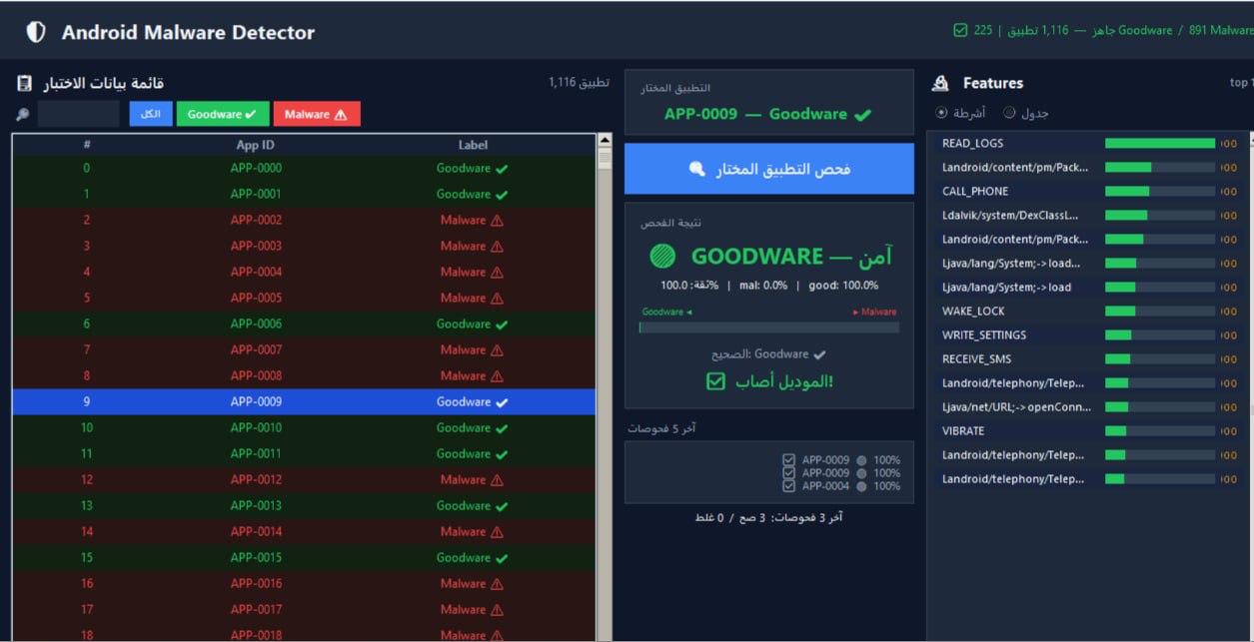Click the magnifier icon on scan button
1254x642 pixels.
697,170
